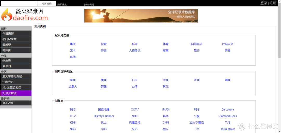This screenshot has height=133, width=281.
Task: Open the 点击求片 request link
Action: coord(89,4)
